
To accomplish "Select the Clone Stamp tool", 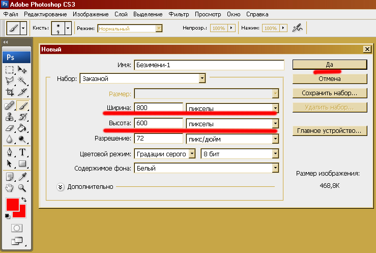I will [x=10, y=117].
